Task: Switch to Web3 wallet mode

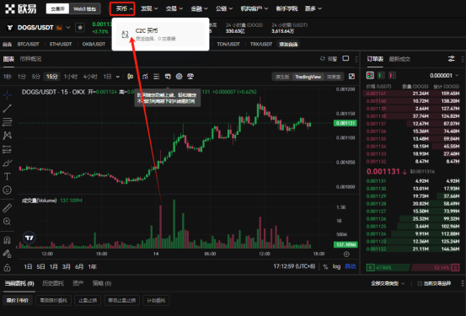Action: point(85,9)
